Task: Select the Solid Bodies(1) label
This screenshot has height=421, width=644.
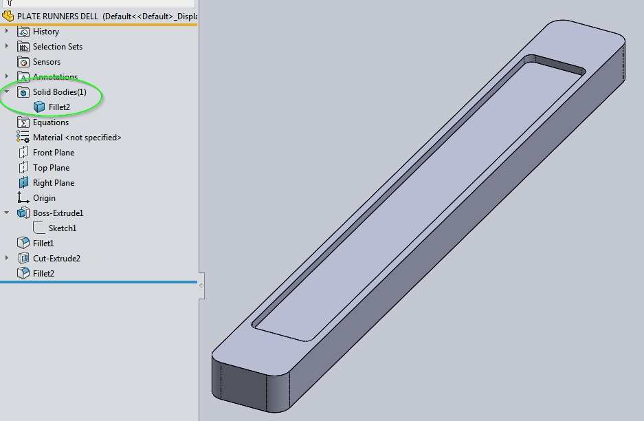Action: (60, 92)
